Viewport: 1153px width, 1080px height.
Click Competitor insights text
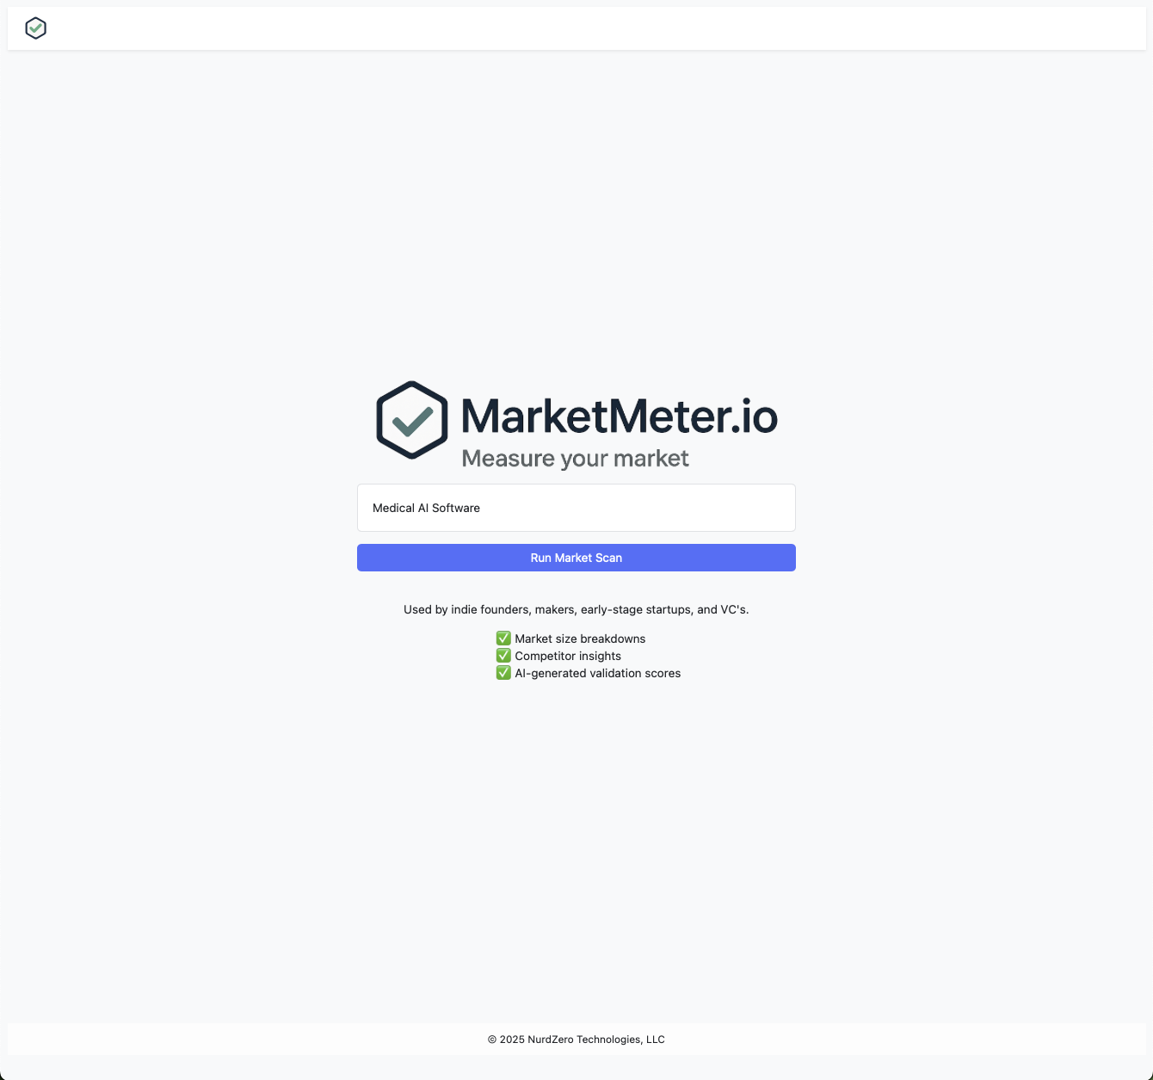point(568,656)
